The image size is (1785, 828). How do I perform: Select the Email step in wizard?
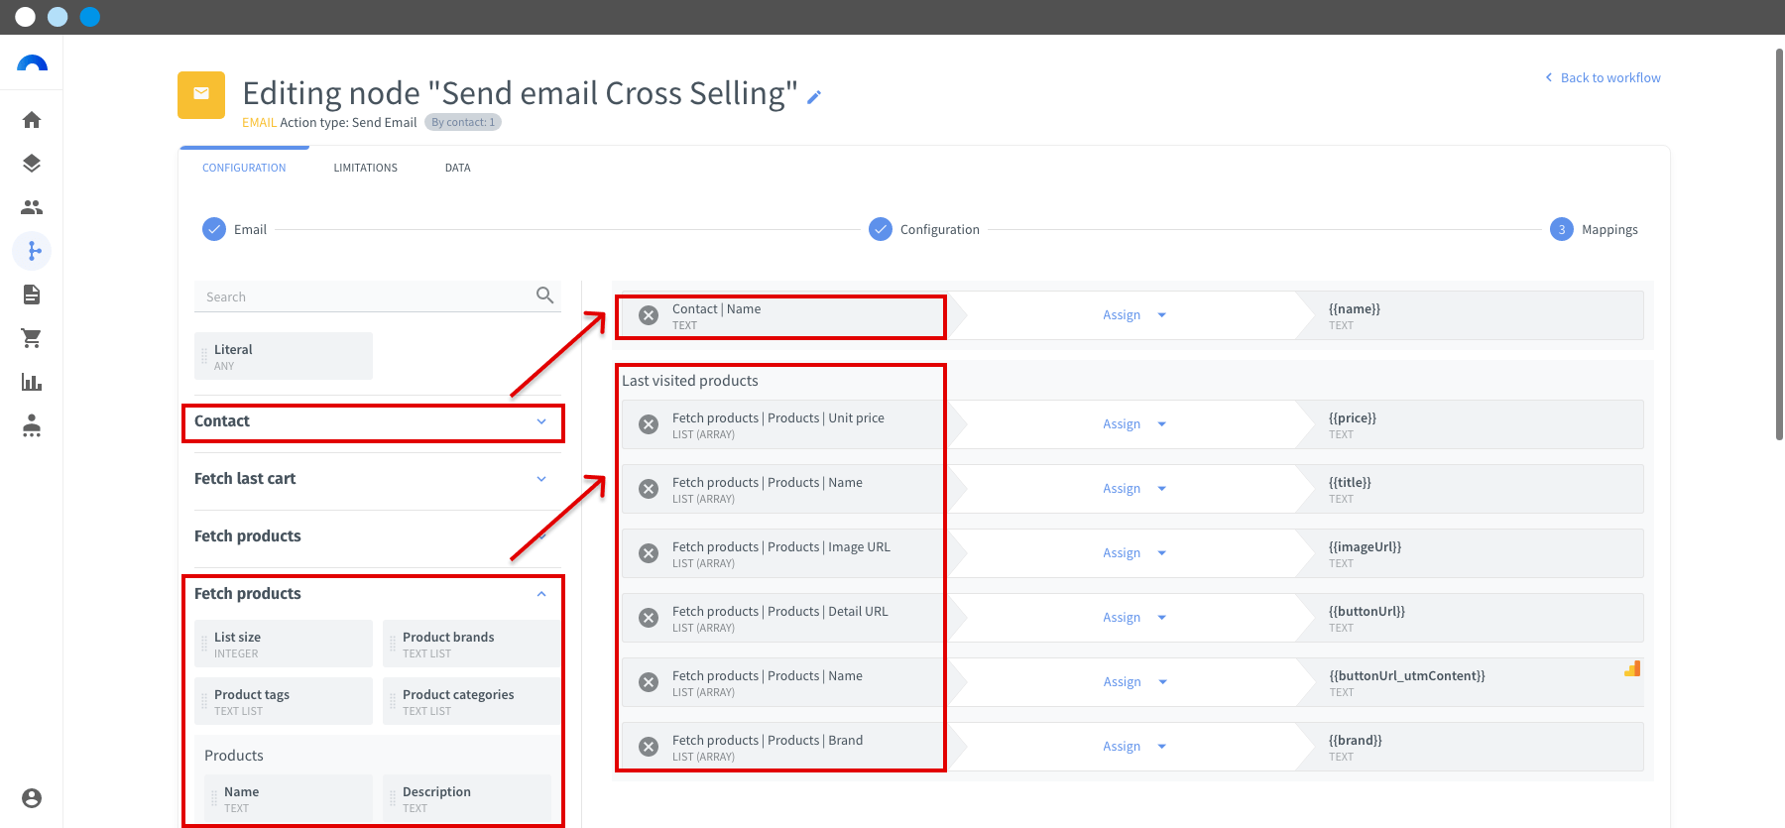235,229
